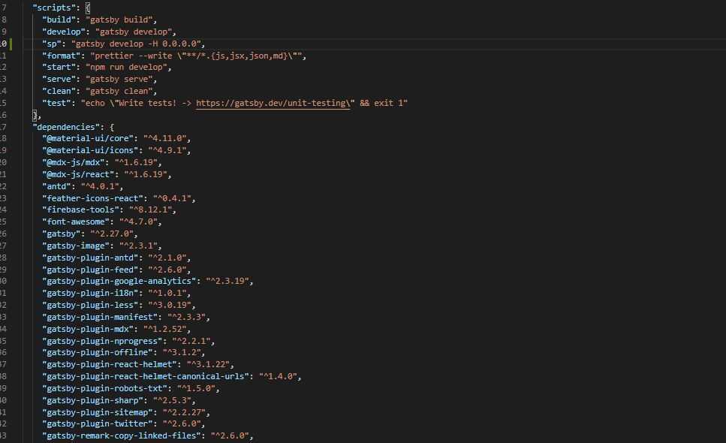Open the gatsby.dev unit-testing link
Screen dimensions: 726x443
click(x=273, y=103)
